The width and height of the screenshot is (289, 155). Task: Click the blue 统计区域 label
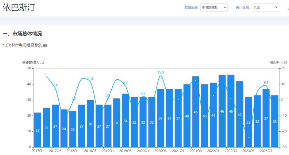[x=242, y=8]
